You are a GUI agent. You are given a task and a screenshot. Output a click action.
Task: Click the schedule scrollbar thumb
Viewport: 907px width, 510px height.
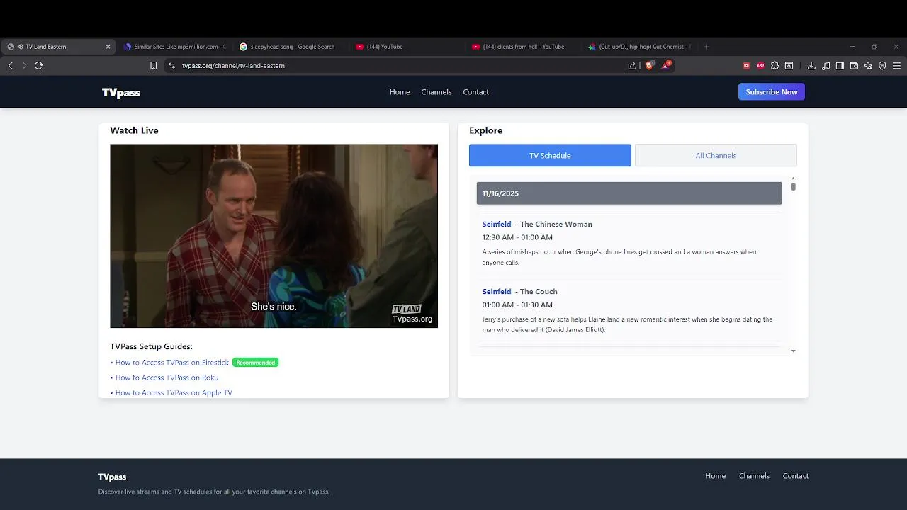[793, 187]
